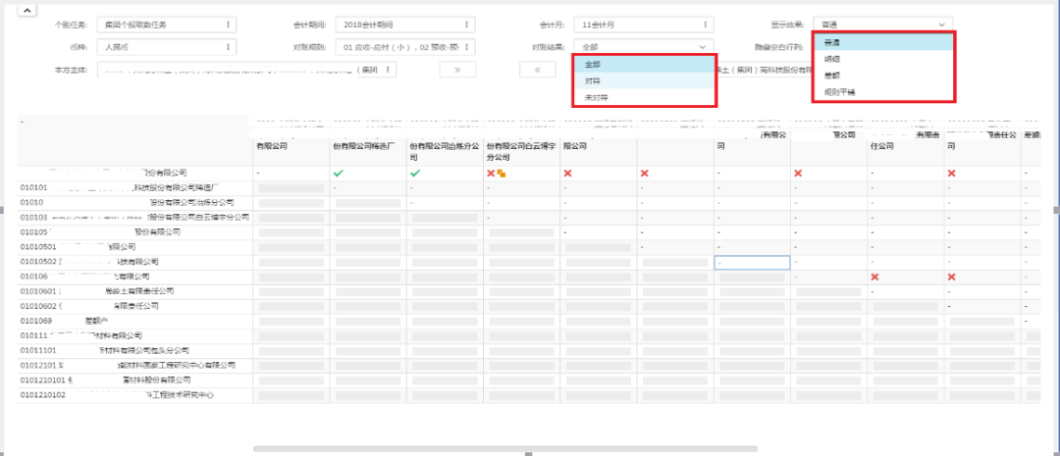This screenshot has width=1060, height=456.
Task: Choose 普通 in the 显示效果 option list
Action: pyautogui.click(x=883, y=42)
